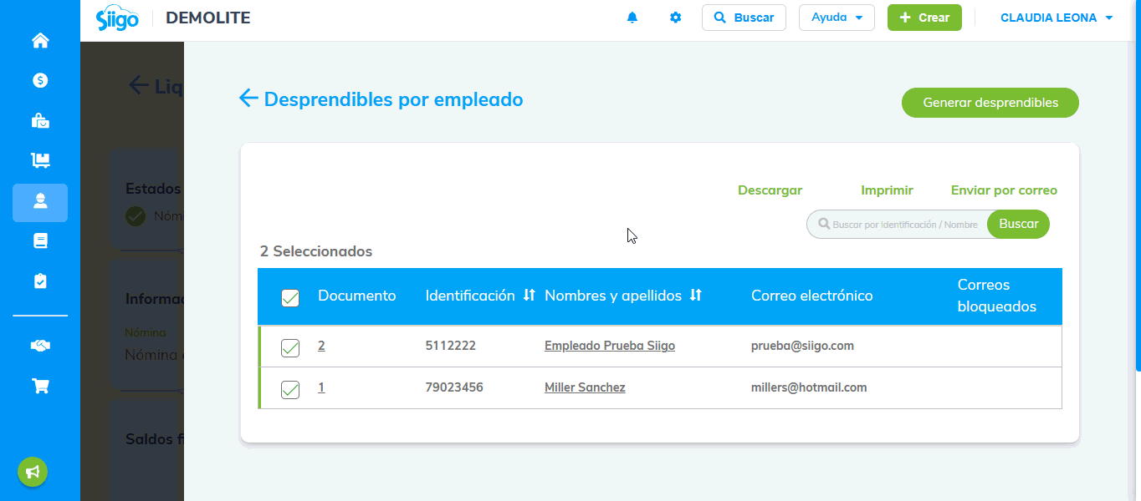
Task: Toggle the select-all header checkbox
Action: click(x=290, y=297)
